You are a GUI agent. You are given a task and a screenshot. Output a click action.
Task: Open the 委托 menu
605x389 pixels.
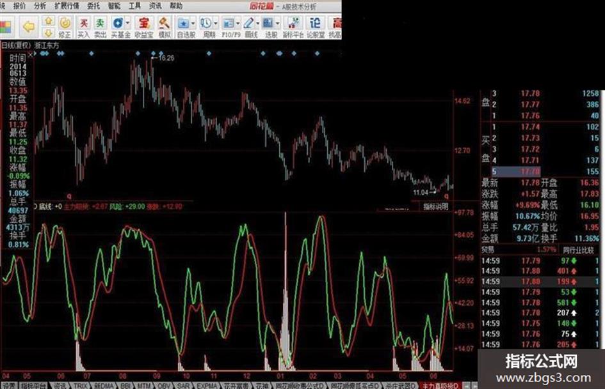[x=93, y=6]
